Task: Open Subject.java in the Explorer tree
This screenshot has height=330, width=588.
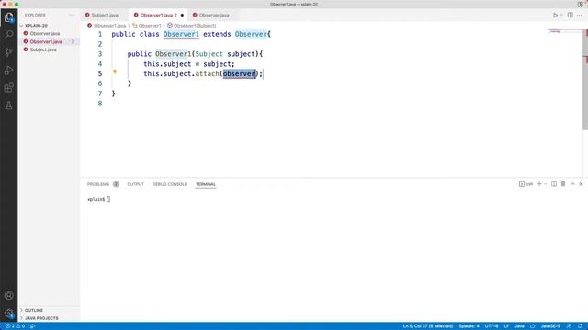Action: tap(43, 49)
